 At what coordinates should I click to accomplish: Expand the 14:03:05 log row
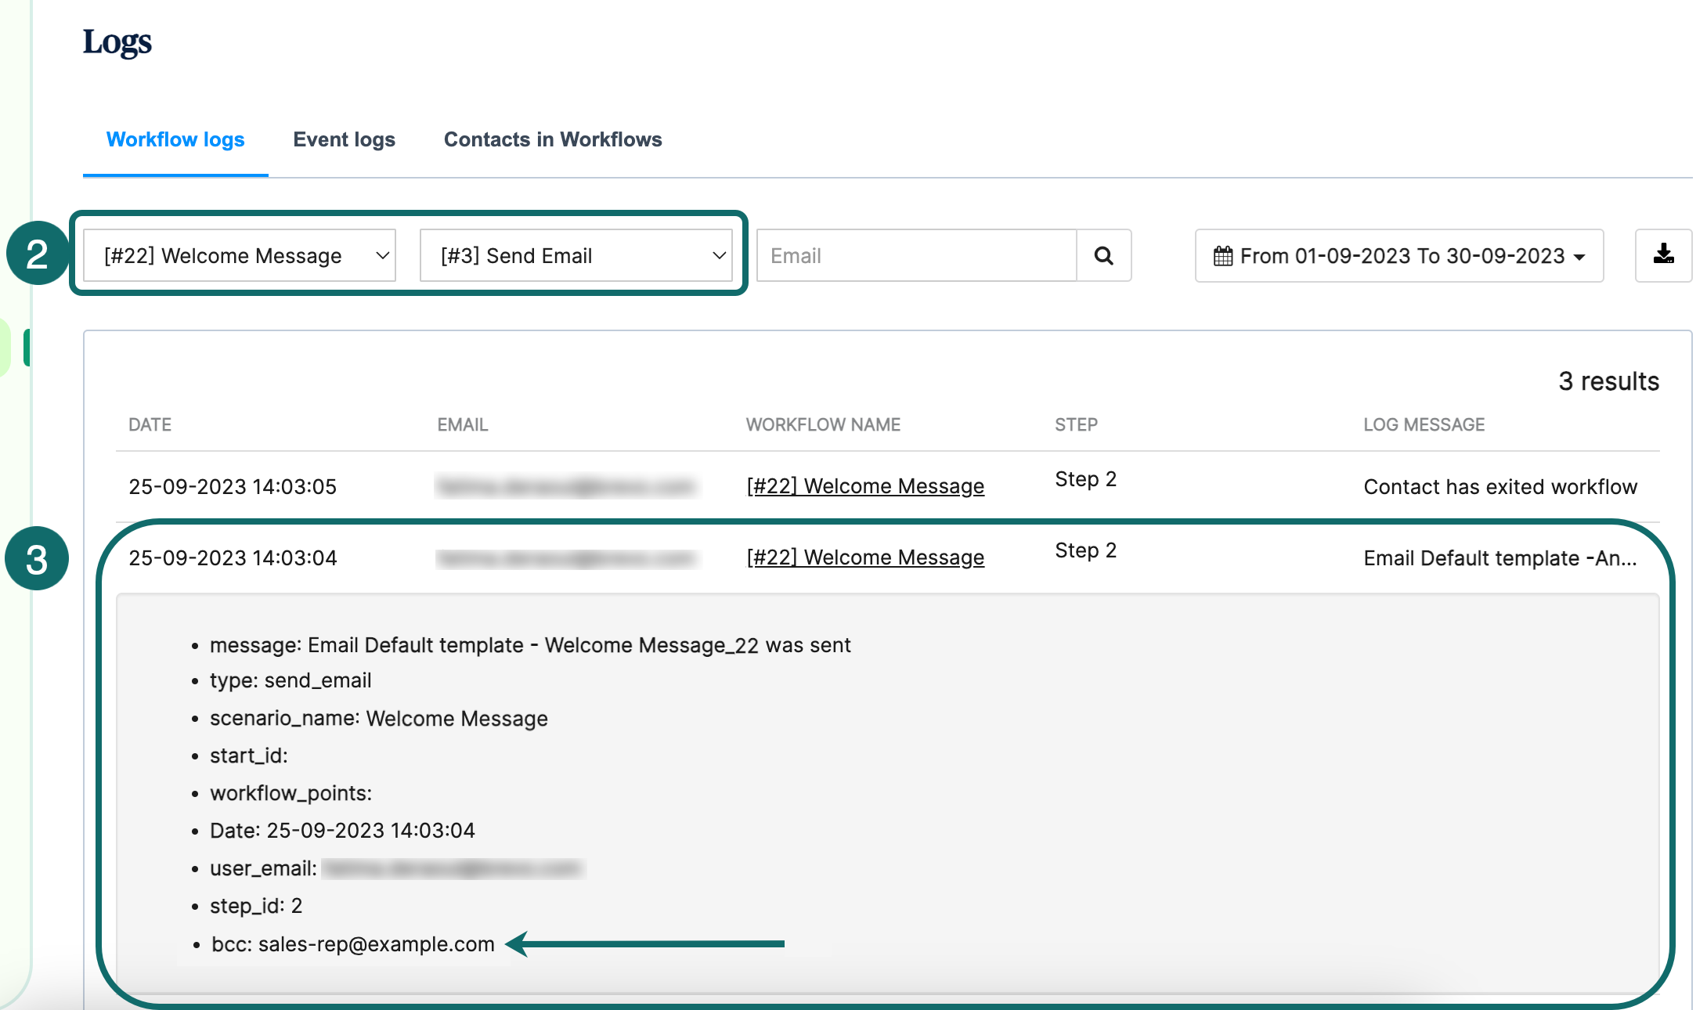click(x=233, y=486)
